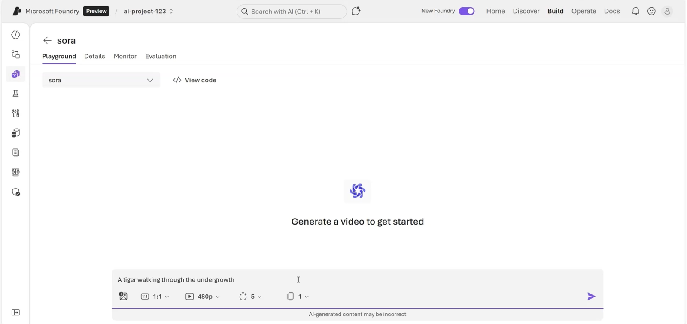
Task: Switch to the Evaluation tab
Action: pyautogui.click(x=161, y=56)
